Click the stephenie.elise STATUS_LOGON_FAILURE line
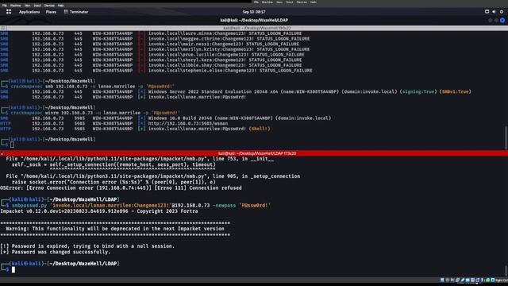 coord(156,71)
